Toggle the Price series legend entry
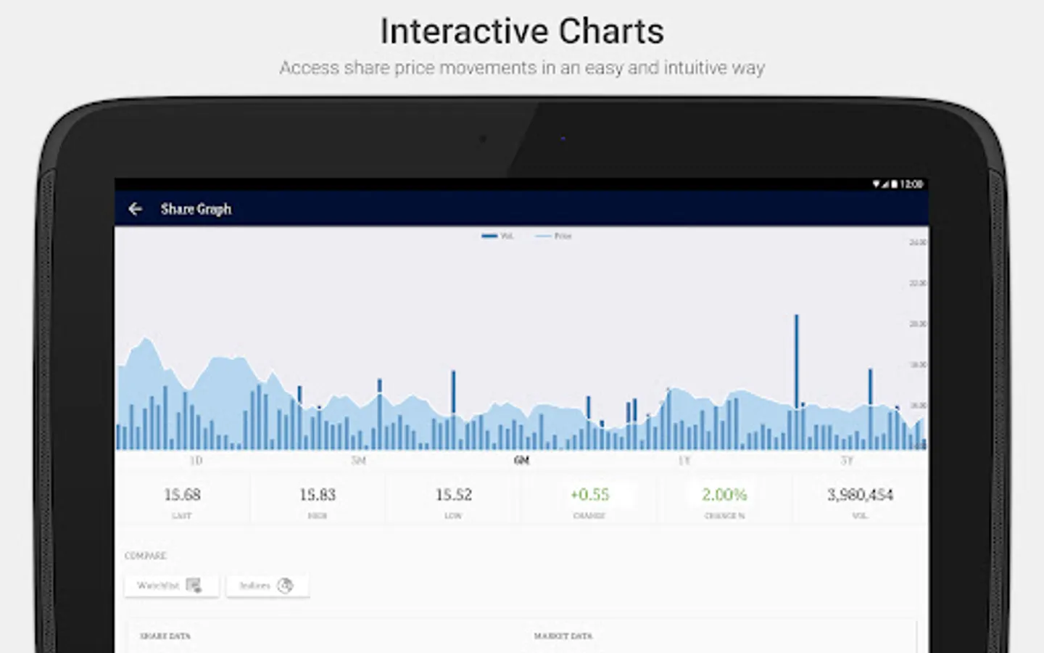 [x=553, y=236]
